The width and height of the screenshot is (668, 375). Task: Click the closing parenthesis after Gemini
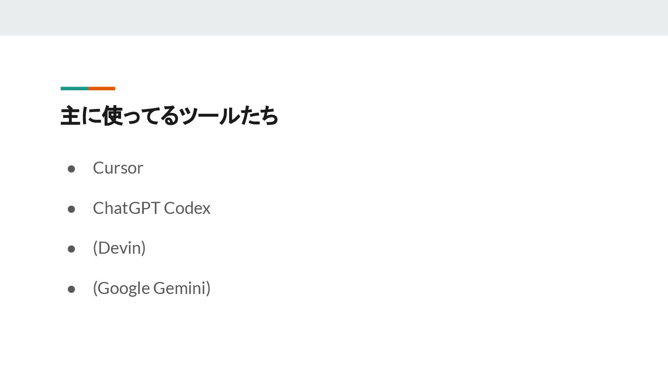point(209,288)
